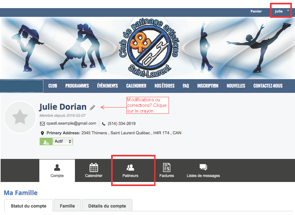
Task: Select the Statut du compte tab
Action: pyautogui.click(x=28, y=206)
